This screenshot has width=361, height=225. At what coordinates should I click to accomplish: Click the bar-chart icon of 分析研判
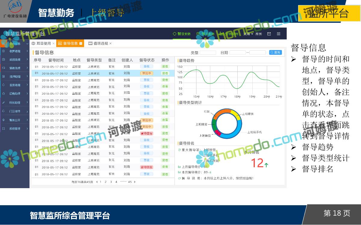pos(222,34)
